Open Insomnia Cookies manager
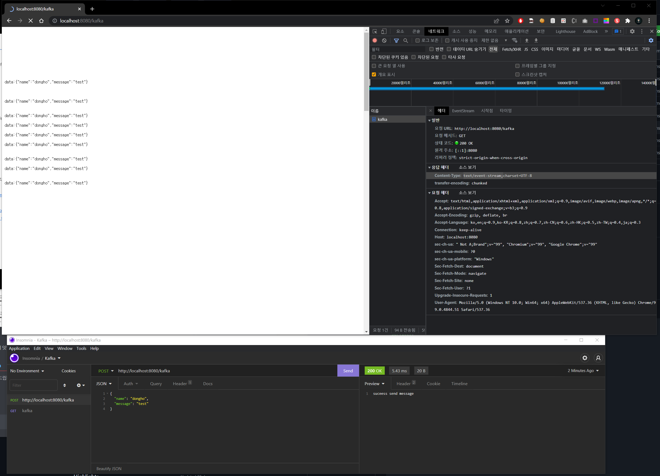 pos(69,371)
